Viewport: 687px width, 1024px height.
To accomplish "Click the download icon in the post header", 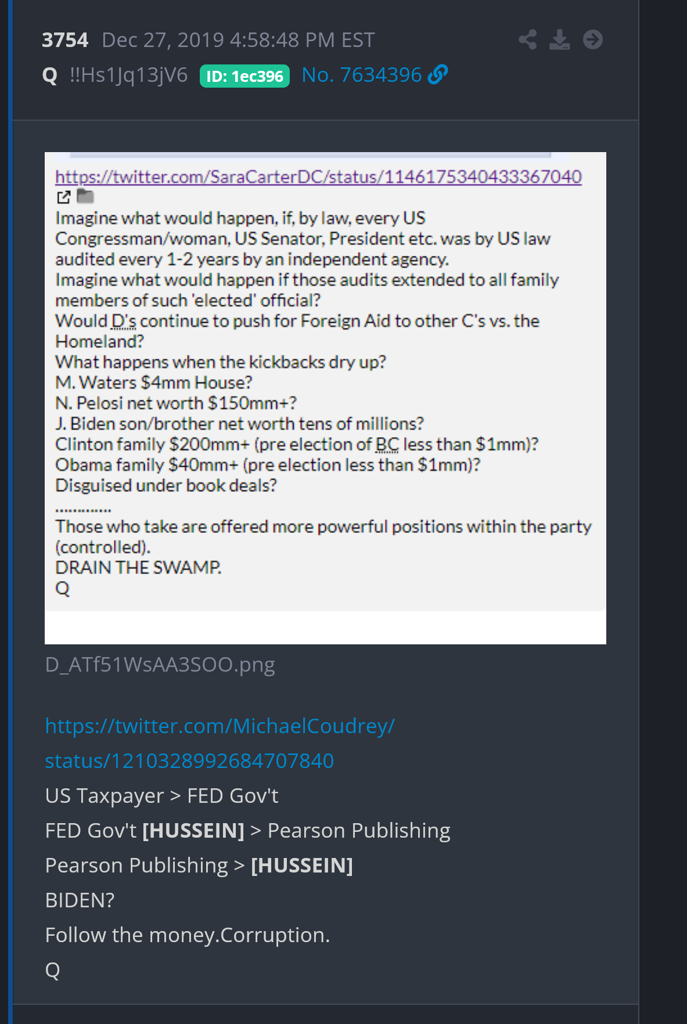I will tap(560, 39).
